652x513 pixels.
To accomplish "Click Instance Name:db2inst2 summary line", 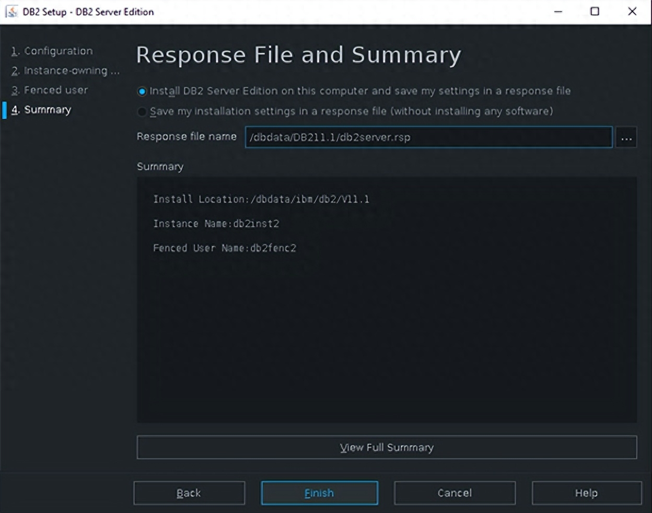I will [x=216, y=224].
